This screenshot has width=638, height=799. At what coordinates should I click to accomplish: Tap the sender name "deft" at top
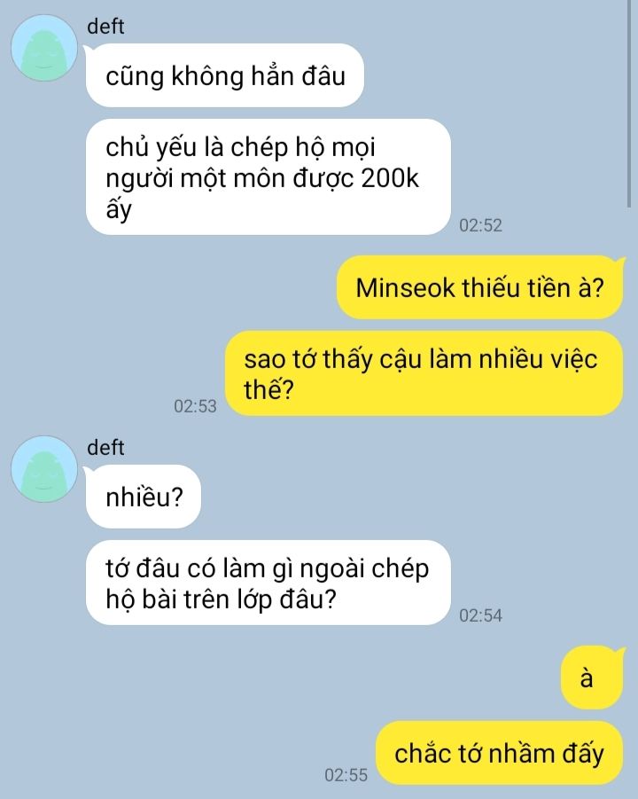pyautogui.click(x=105, y=27)
